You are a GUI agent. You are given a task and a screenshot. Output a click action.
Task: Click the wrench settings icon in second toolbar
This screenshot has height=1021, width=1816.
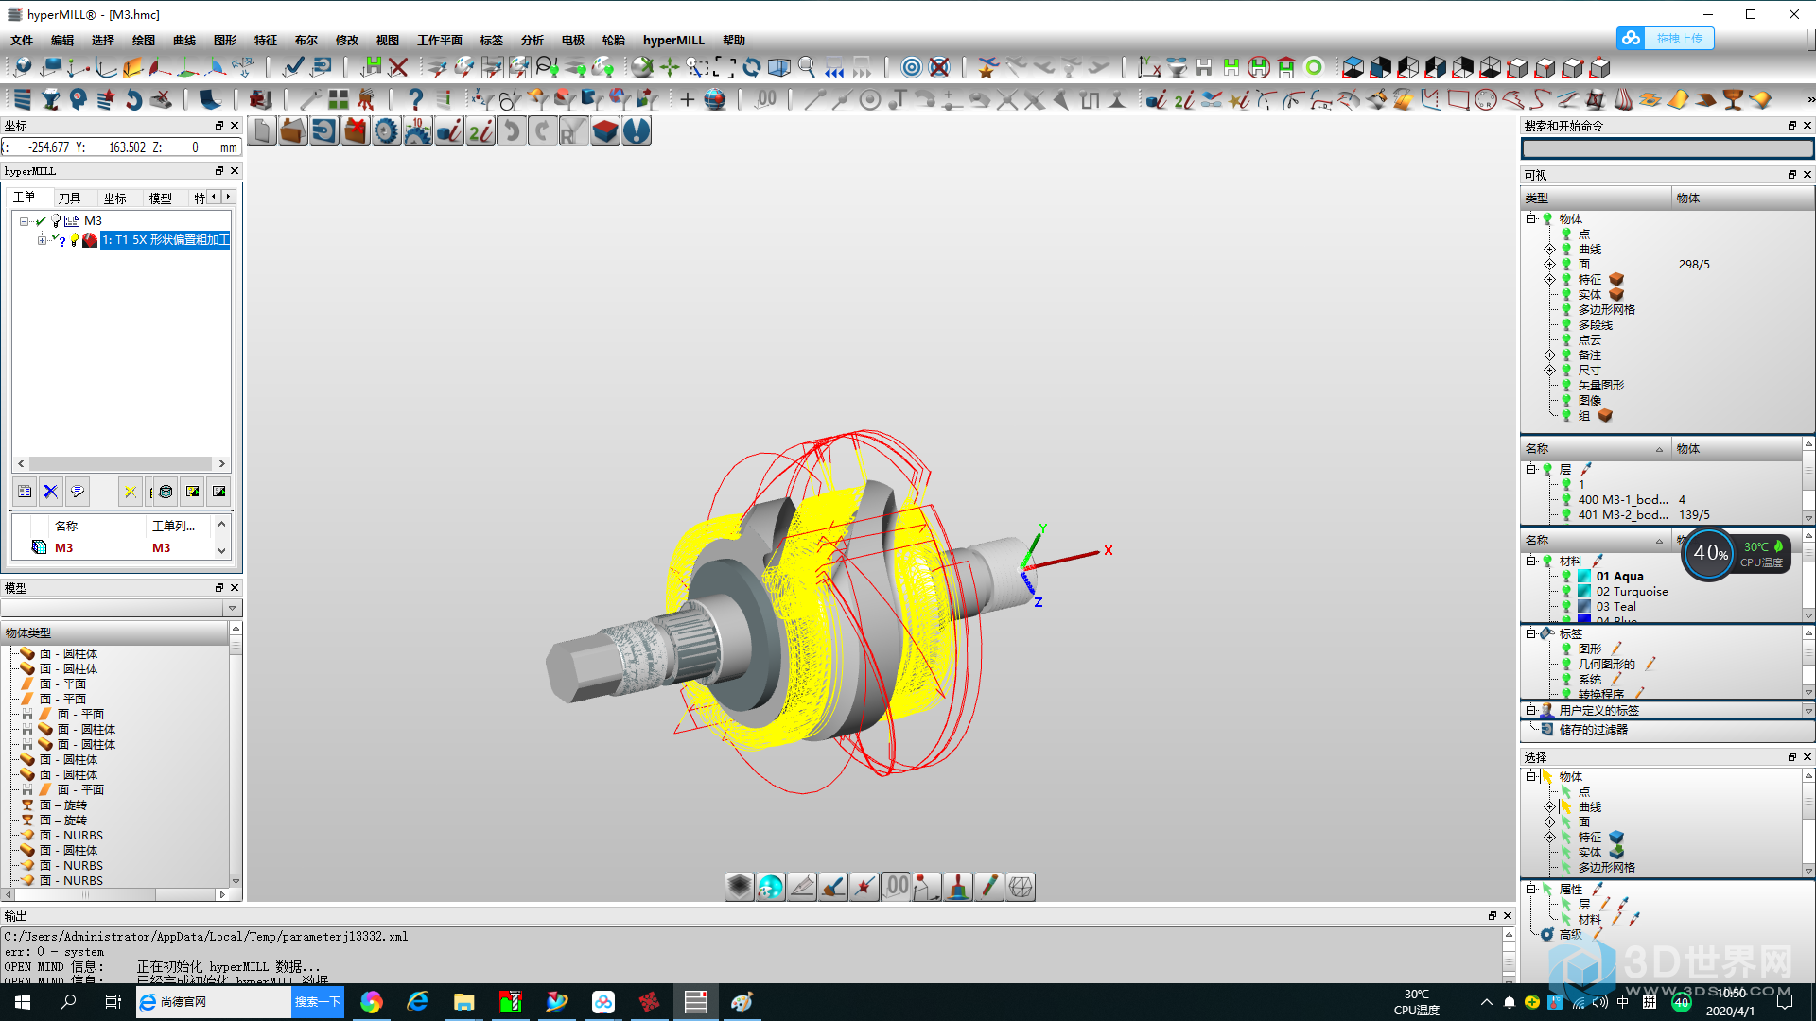pyautogui.click(x=311, y=99)
